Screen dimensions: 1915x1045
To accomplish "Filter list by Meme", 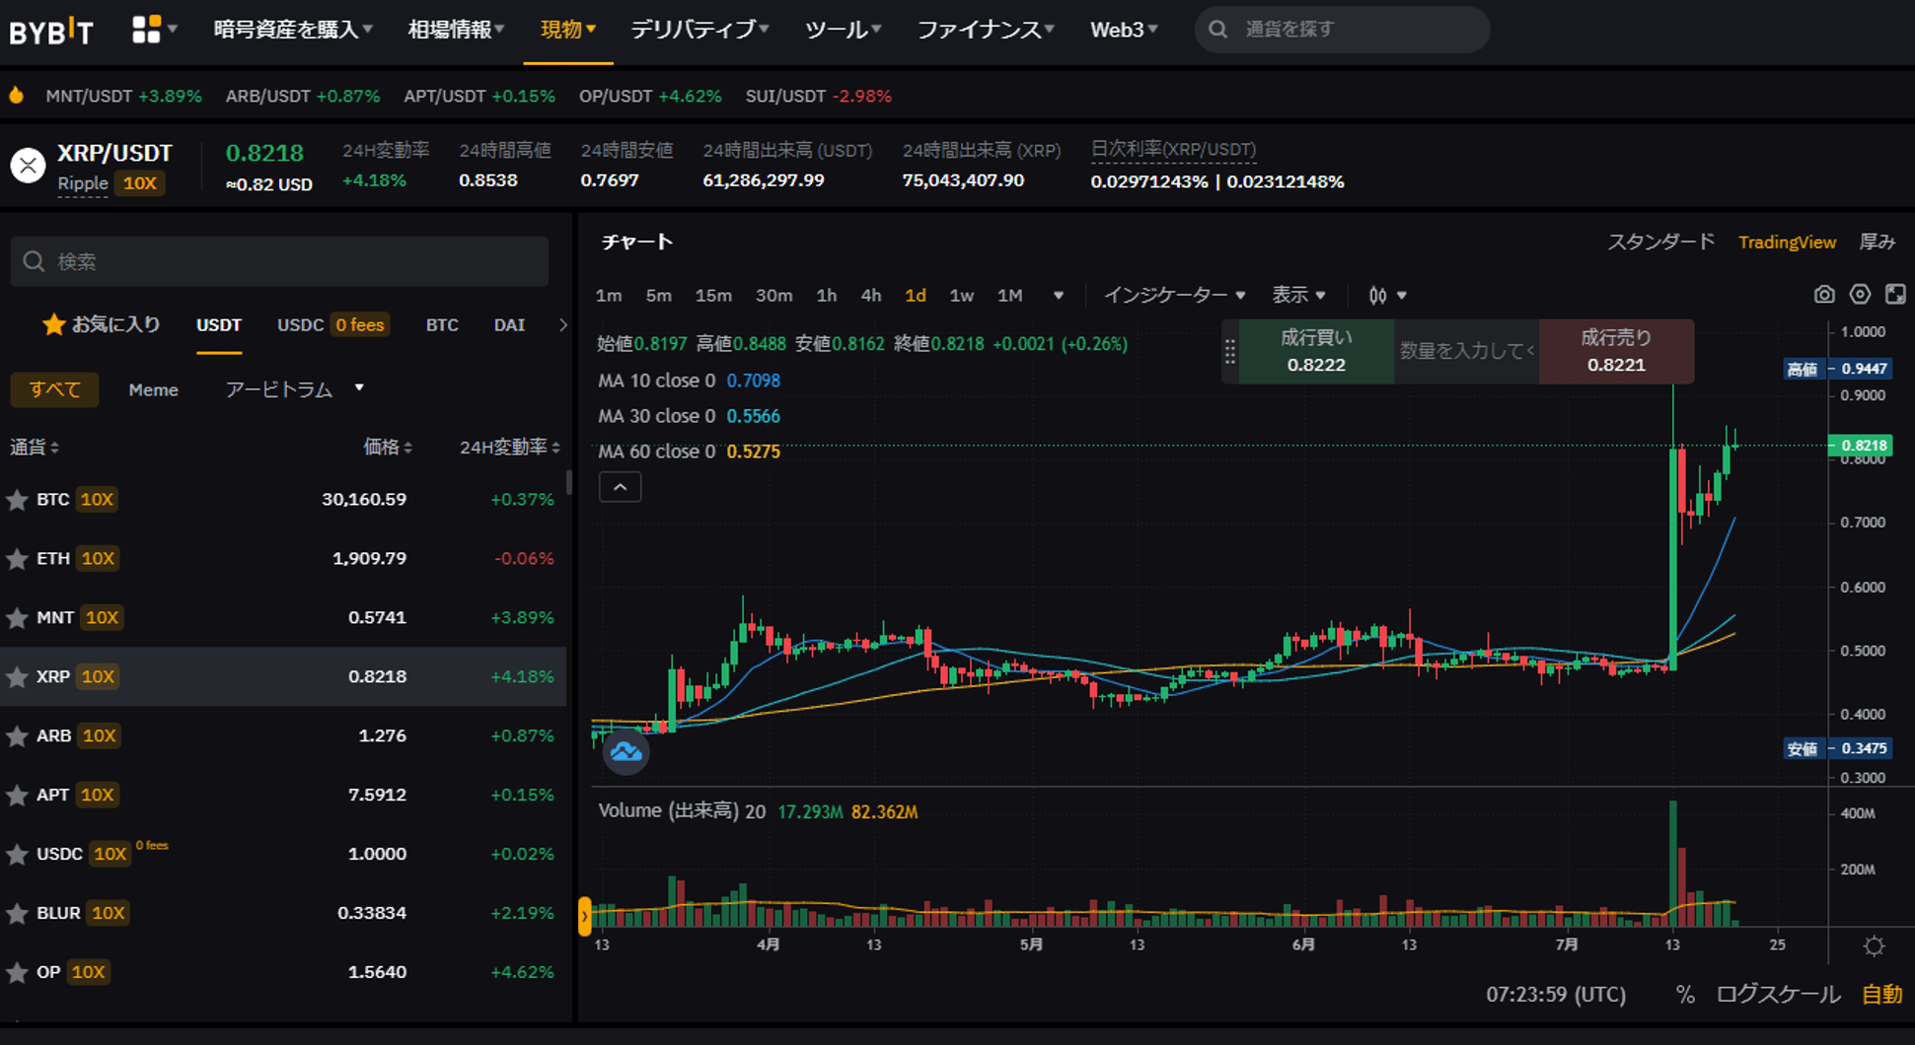I will tap(153, 390).
